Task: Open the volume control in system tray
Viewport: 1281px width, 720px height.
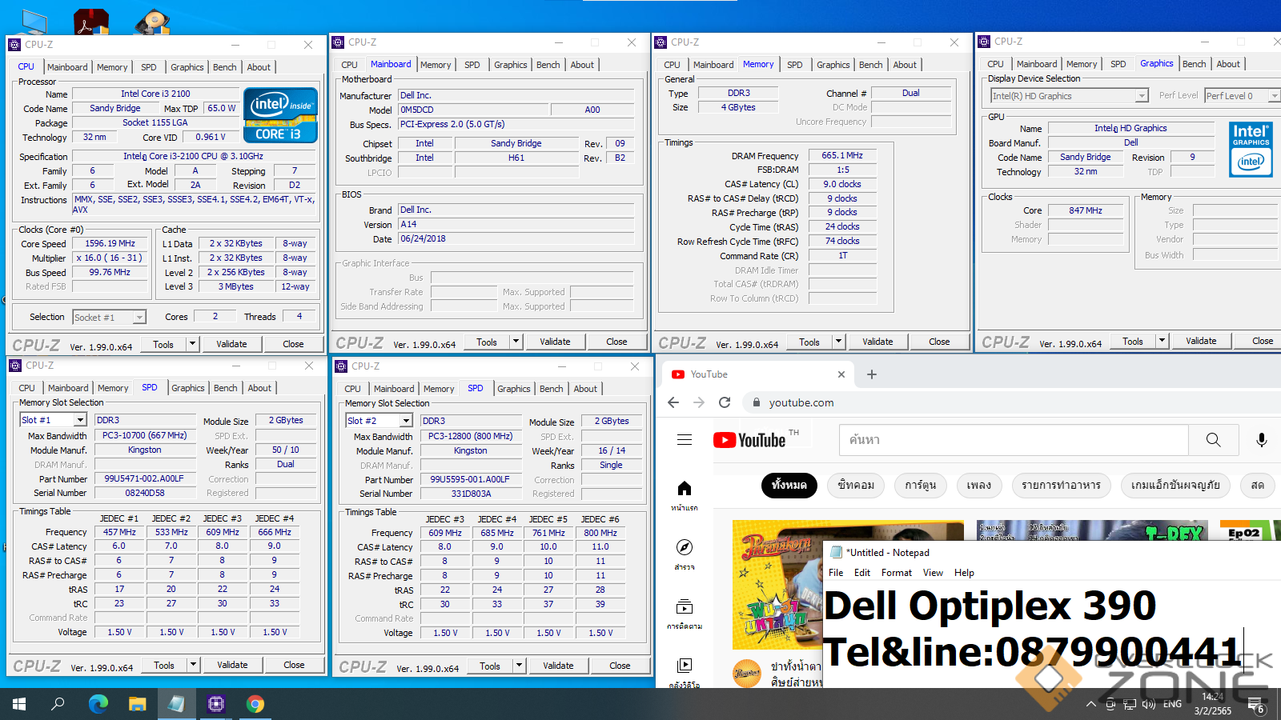Action: coord(1149,704)
